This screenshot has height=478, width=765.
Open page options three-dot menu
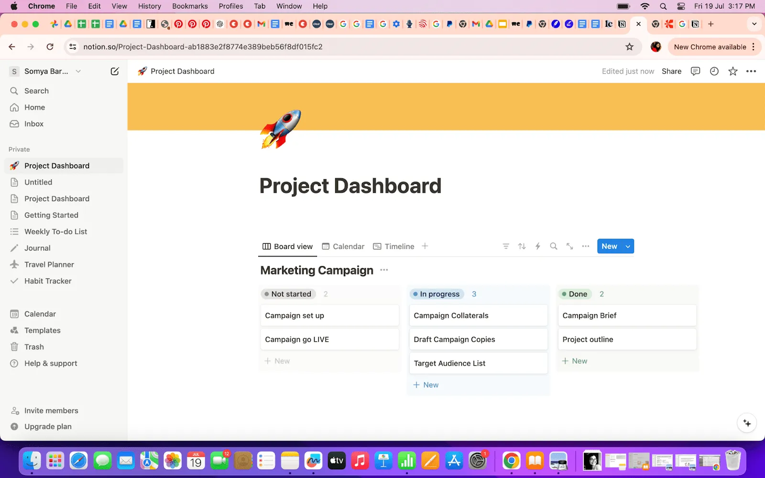(x=751, y=71)
